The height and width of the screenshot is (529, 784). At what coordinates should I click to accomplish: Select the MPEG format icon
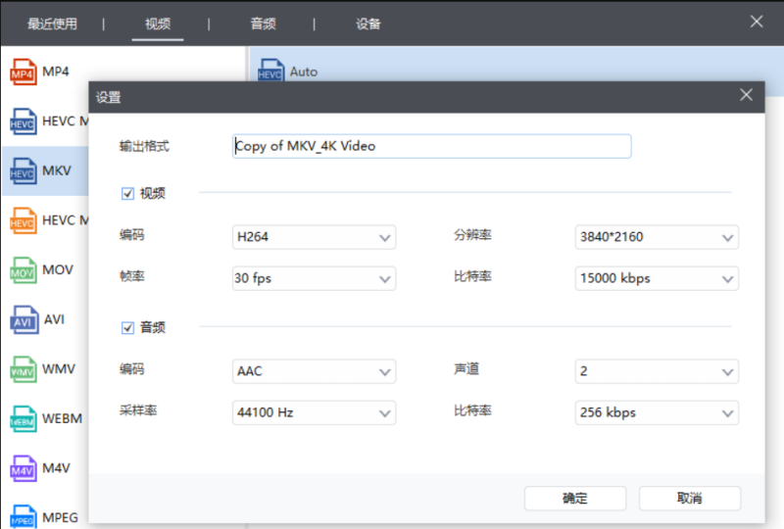23,517
